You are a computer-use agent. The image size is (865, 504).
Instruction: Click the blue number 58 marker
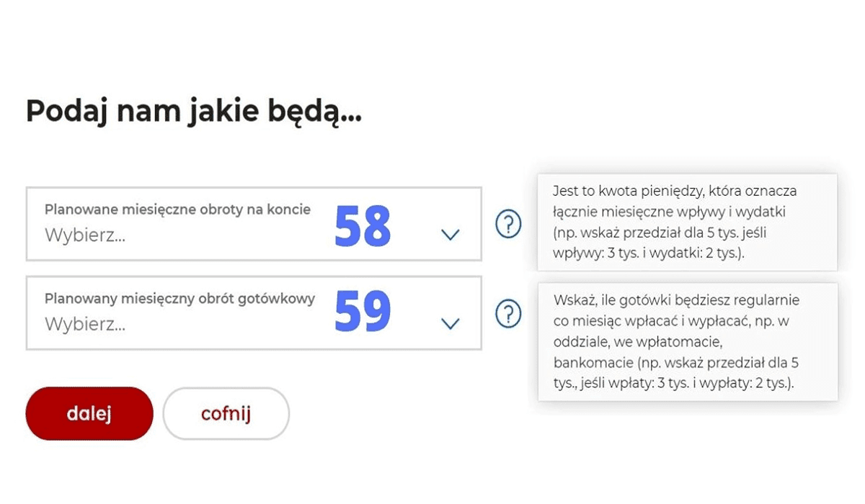[x=363, y=225]
